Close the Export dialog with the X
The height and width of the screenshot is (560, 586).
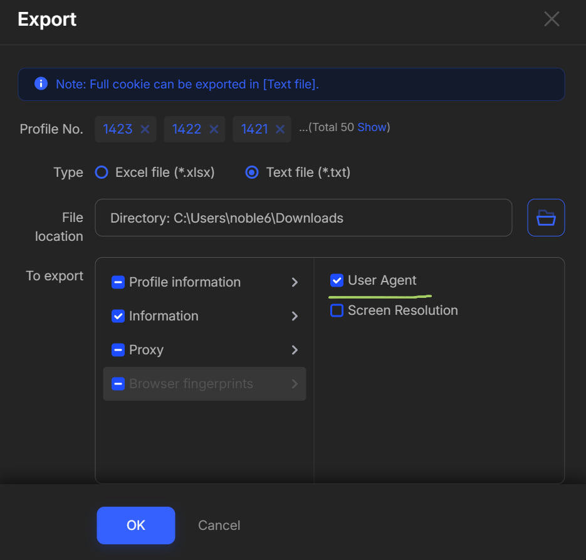tap(552, 19)
